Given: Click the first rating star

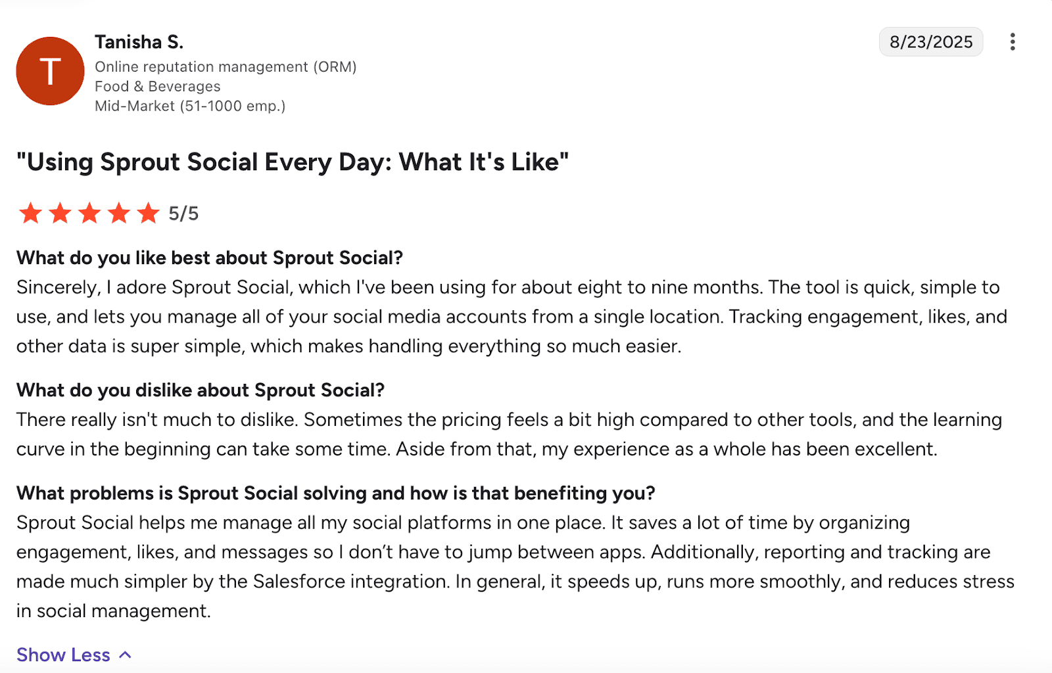Looking at the screenshot, I should (x=30, y=214).
